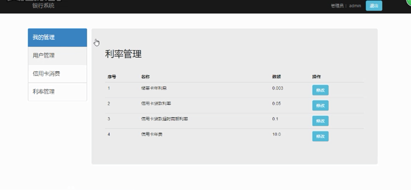This screenshot has width=411, height=190.
Task: Click 管理员：admin label in header
Action: (x=346, y=6)
